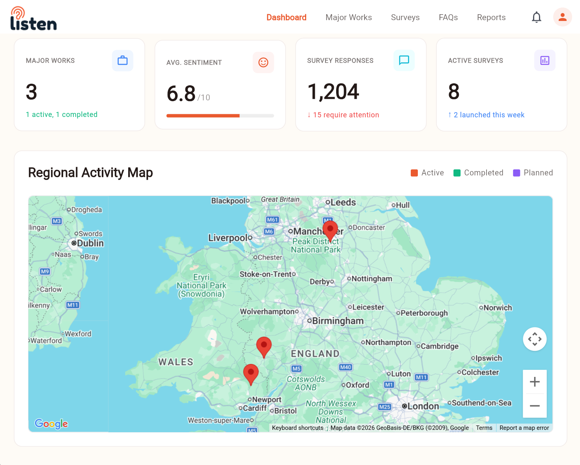Screen dimensions: 580x465
Task: Click the Google logo on the map
Action: (51, 424)
